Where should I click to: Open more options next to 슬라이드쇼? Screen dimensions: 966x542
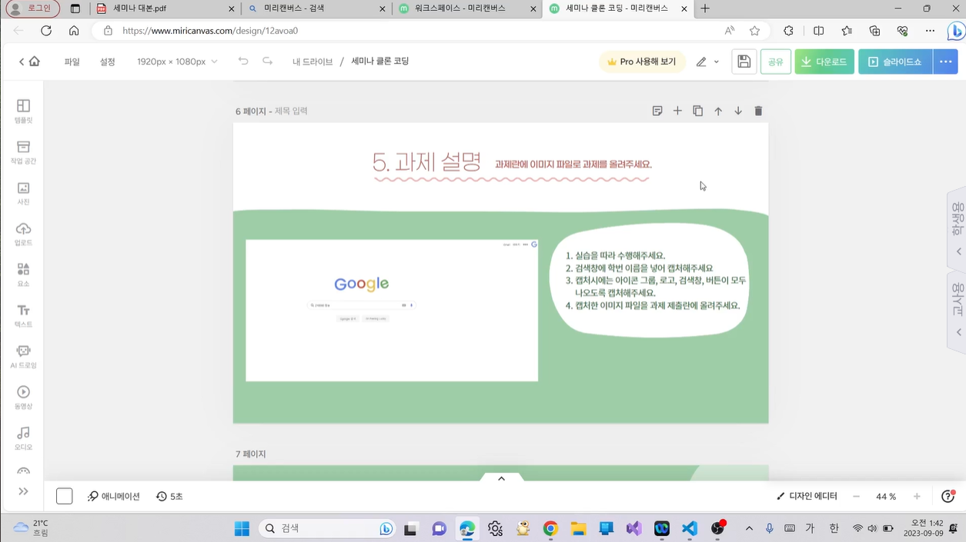coord(945,62)
